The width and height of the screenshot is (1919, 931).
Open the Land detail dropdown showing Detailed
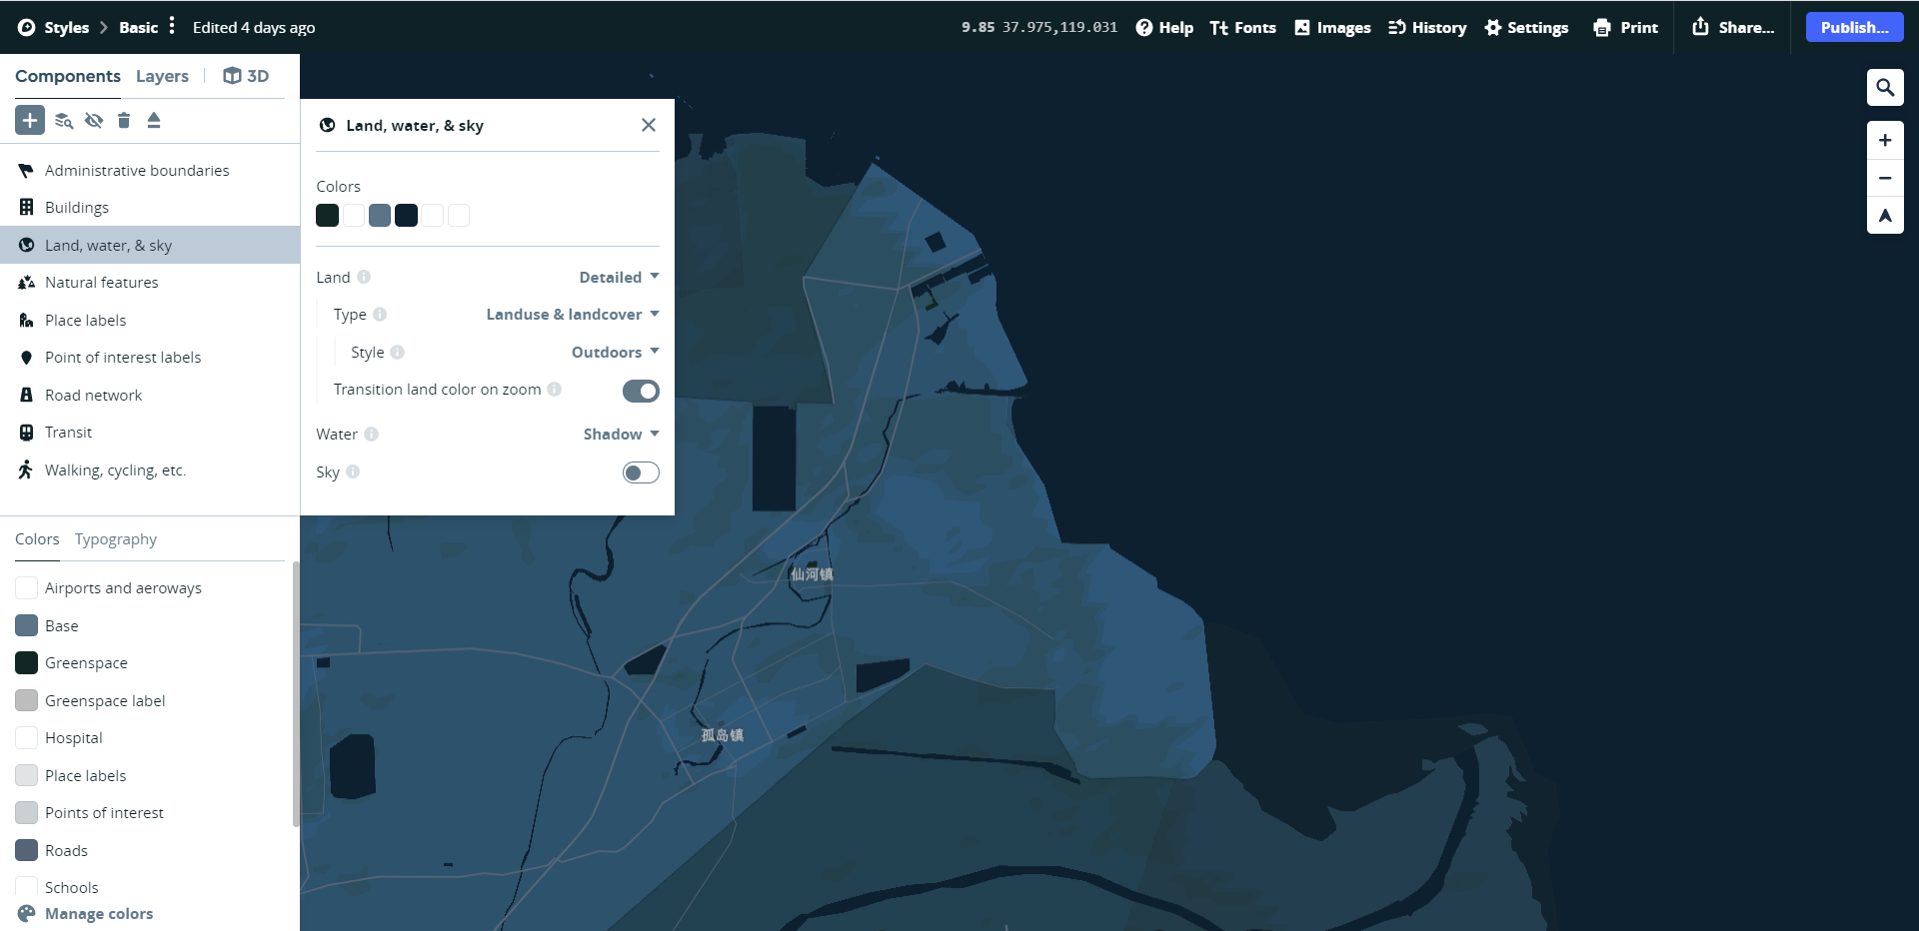tap(619, 277)
